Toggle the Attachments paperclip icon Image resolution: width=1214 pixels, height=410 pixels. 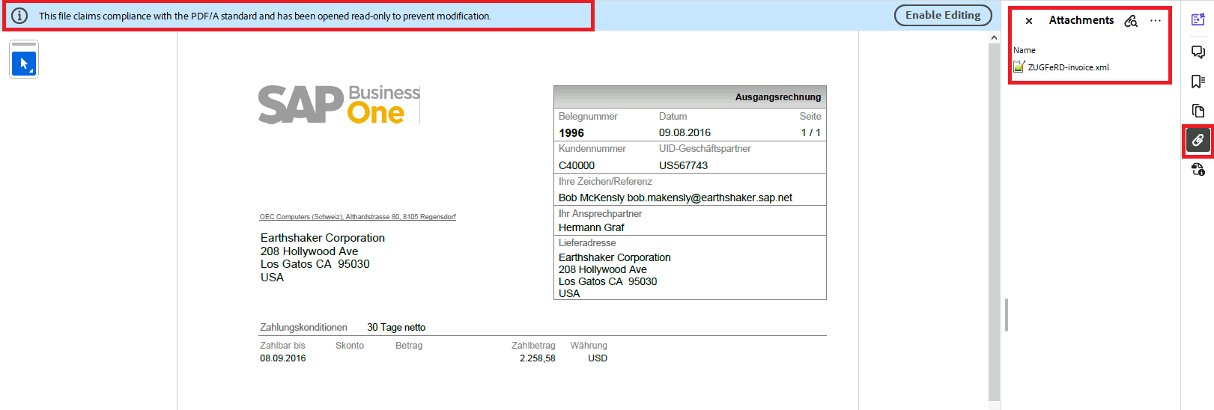pyautogui.click(x=1198, y=141)
